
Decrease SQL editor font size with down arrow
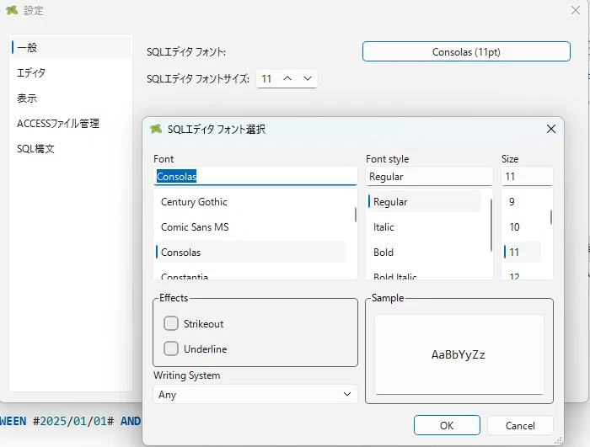308,78
